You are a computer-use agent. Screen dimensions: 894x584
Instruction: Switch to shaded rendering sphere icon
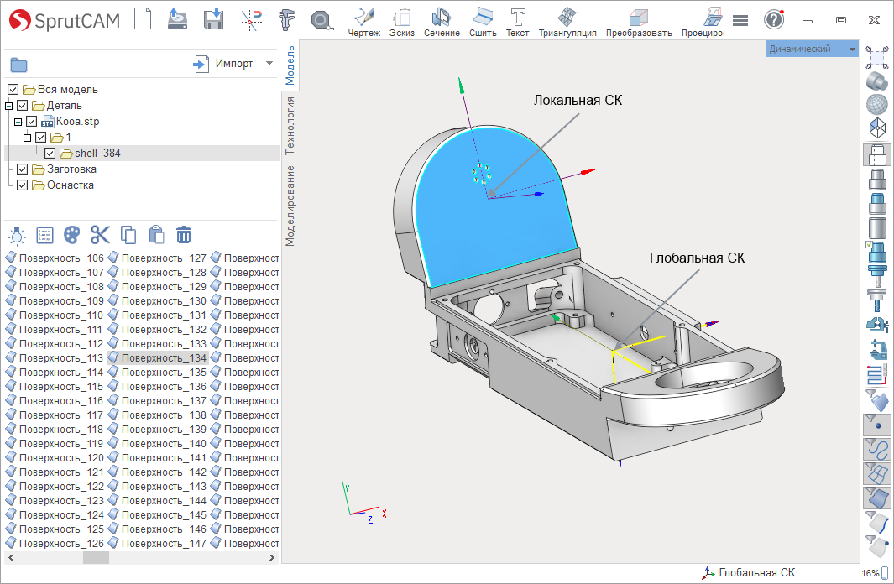877,81
